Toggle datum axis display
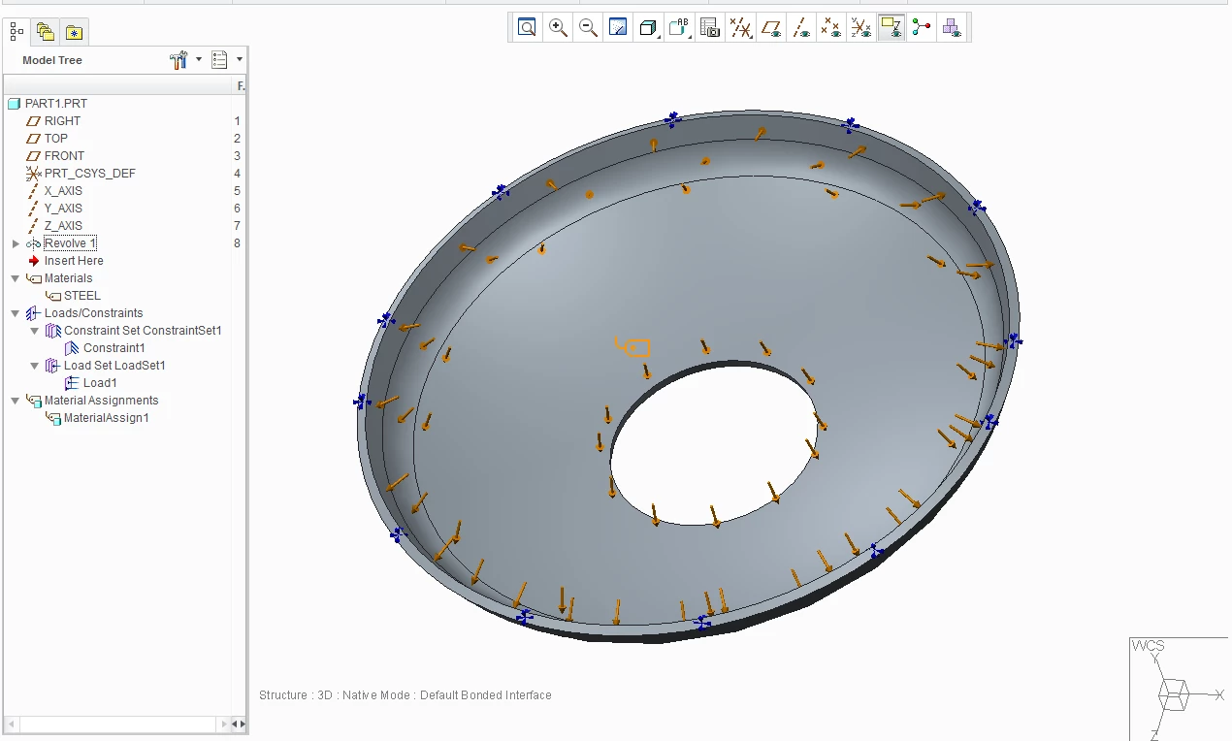 tap(801, 27)
